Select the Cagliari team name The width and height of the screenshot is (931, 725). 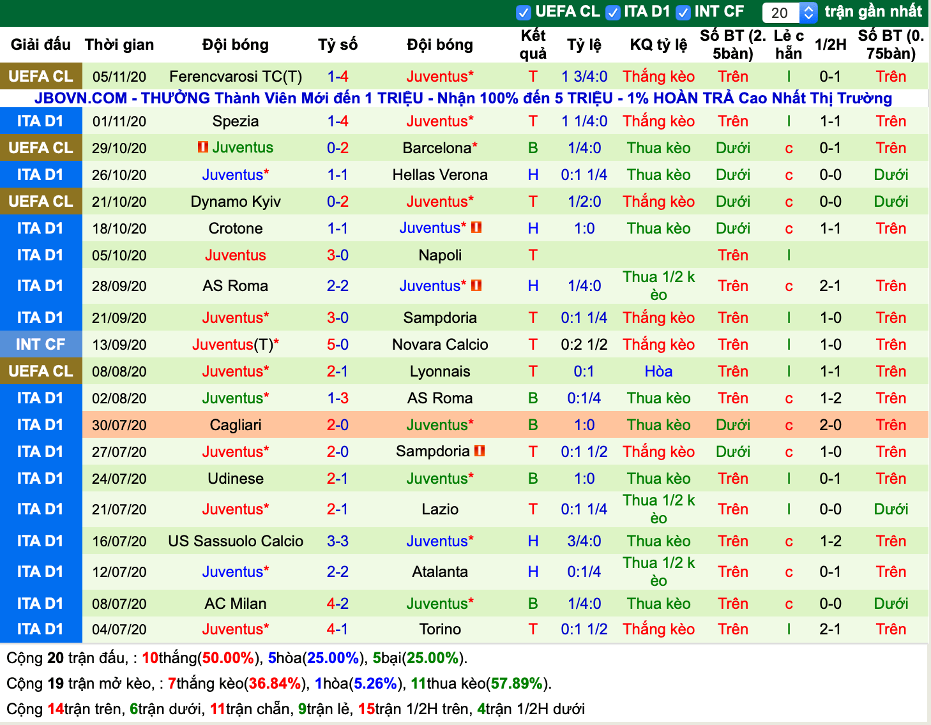(x=236, y=425)
